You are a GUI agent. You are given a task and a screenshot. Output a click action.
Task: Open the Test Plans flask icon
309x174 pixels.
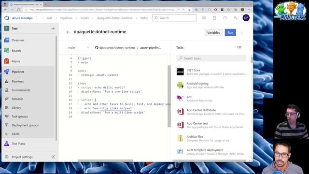tap(7, 144)
